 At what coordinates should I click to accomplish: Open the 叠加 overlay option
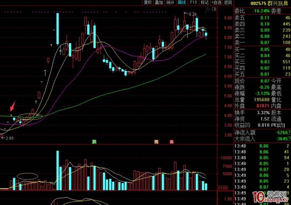pyautogui.click(x=159, y=2)
